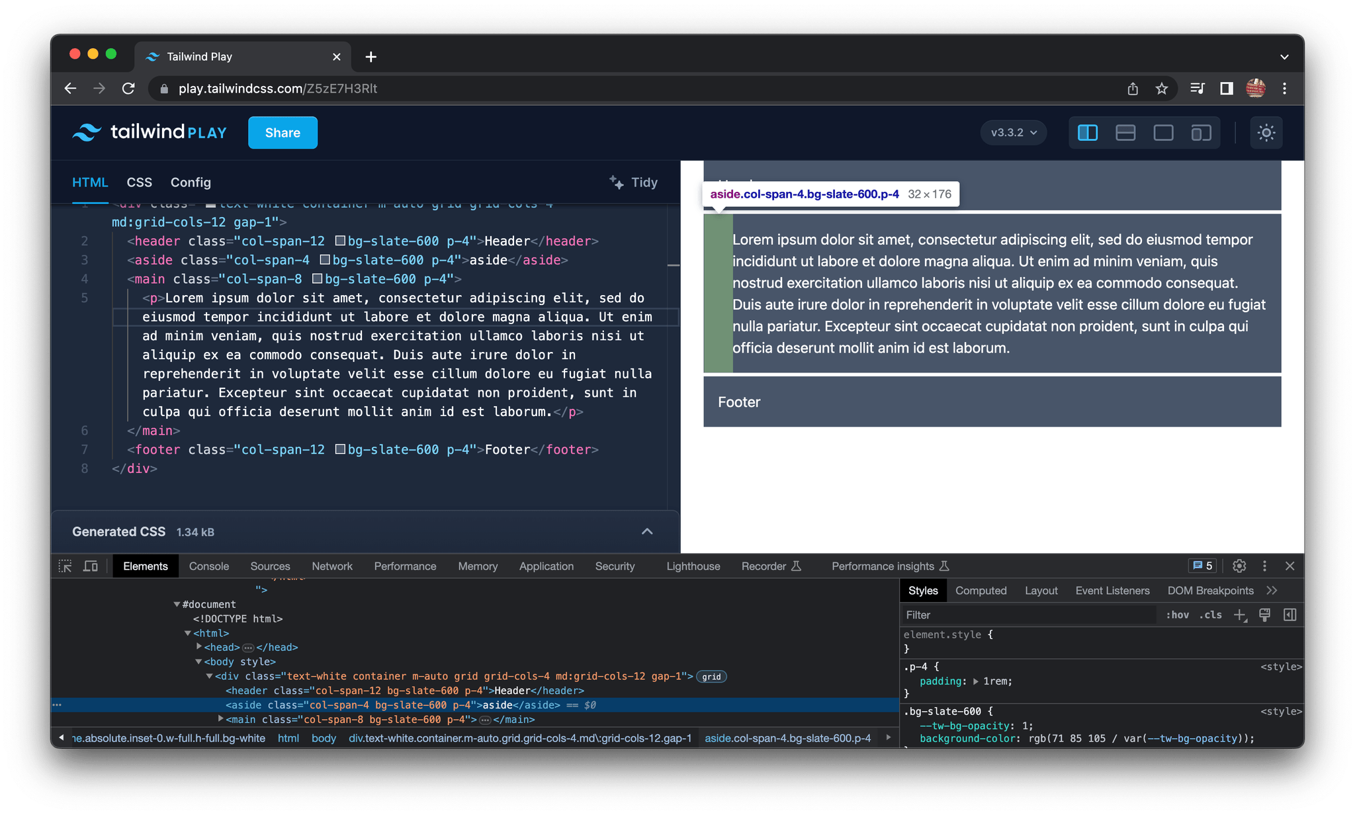The height and width of the screenshot is (815, 1355).
Task: Click the device toolbar toggle in DevTools
Action: point(91,566)
